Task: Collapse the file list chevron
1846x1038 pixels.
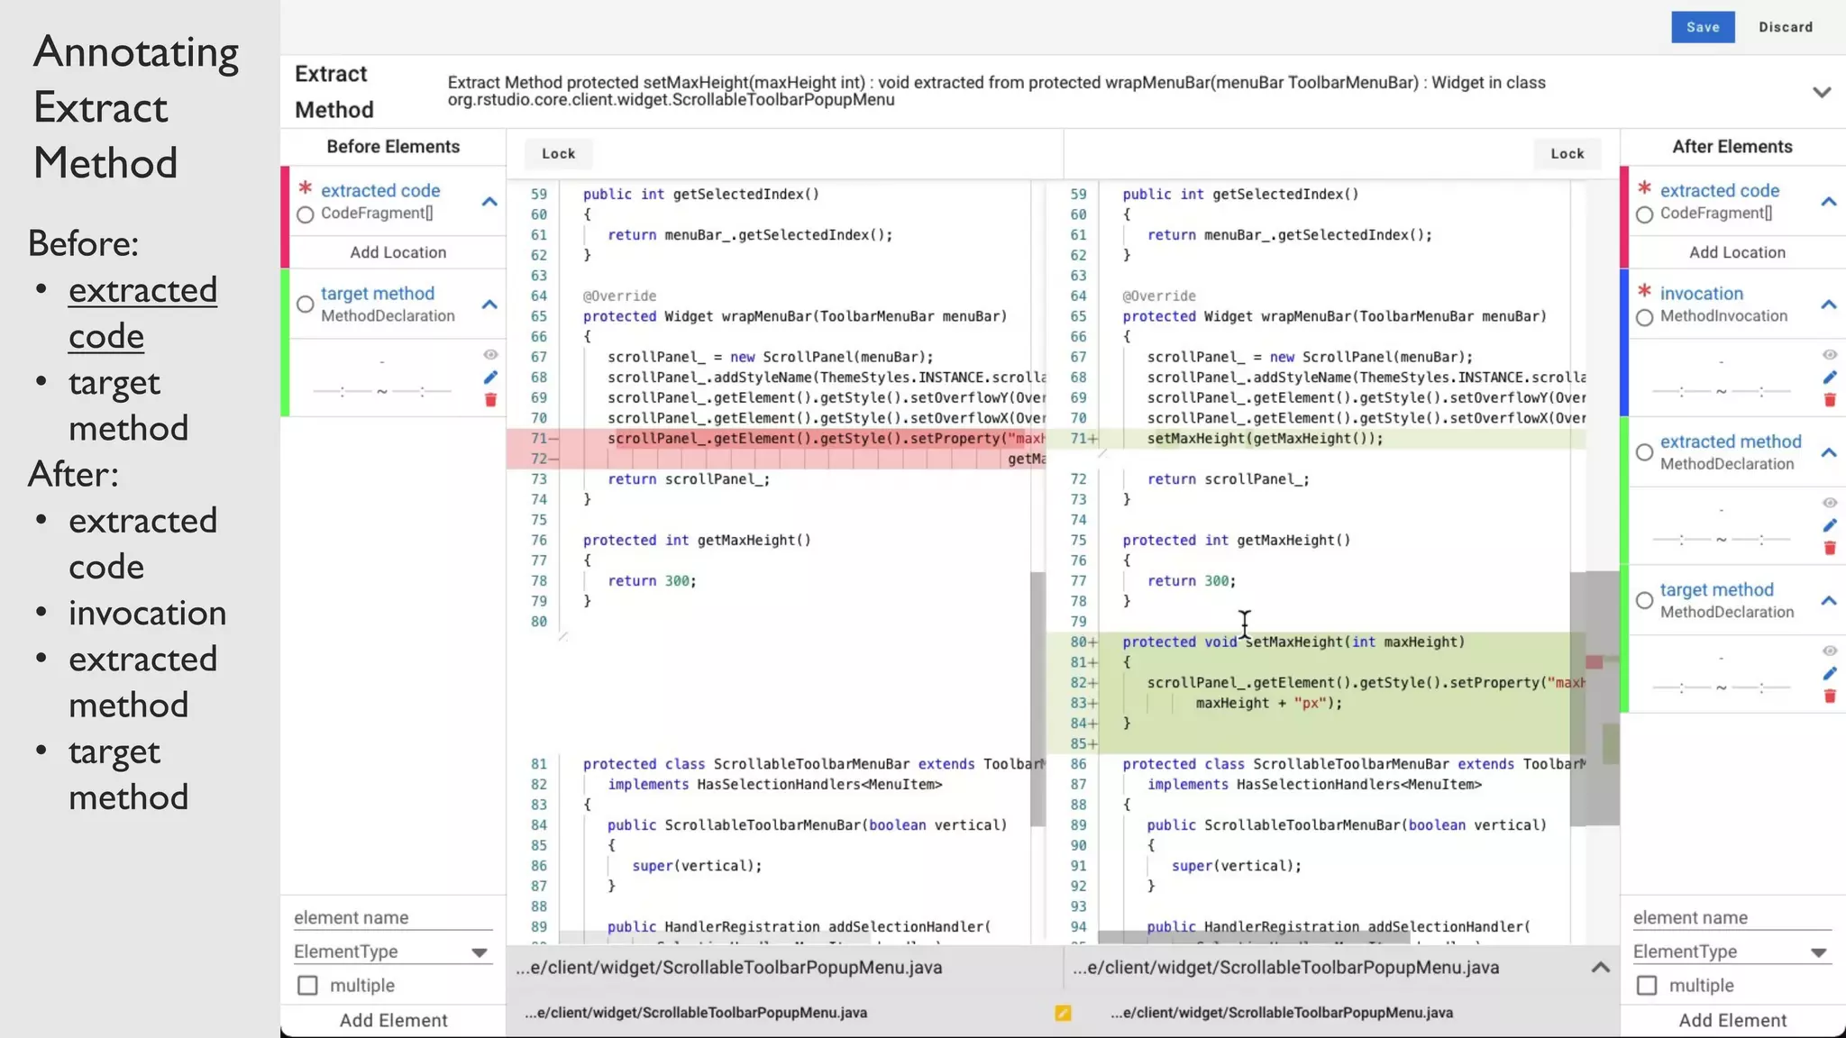Action: (1601, 968)
